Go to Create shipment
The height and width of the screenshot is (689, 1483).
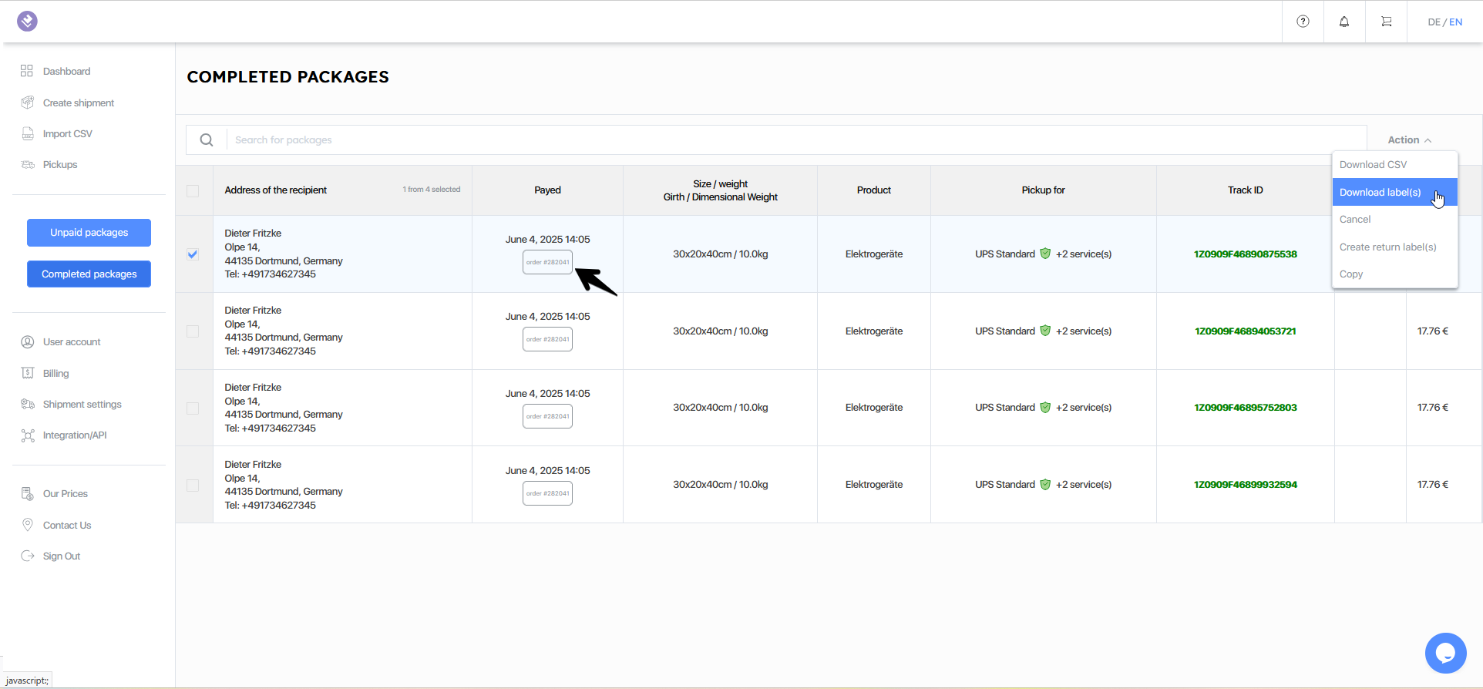click(x=79, y=103)
